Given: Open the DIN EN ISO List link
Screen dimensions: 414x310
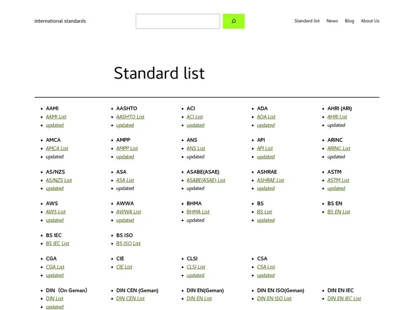Looking at the screenshot, I should click(274, 299).
